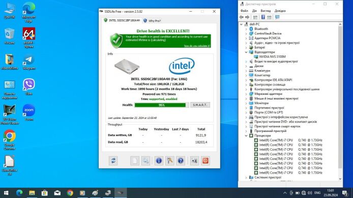The height and width of the screenshot is (198, 353).
Task: Click scan for hardware changes monitor icon
Action: point(277,17)
